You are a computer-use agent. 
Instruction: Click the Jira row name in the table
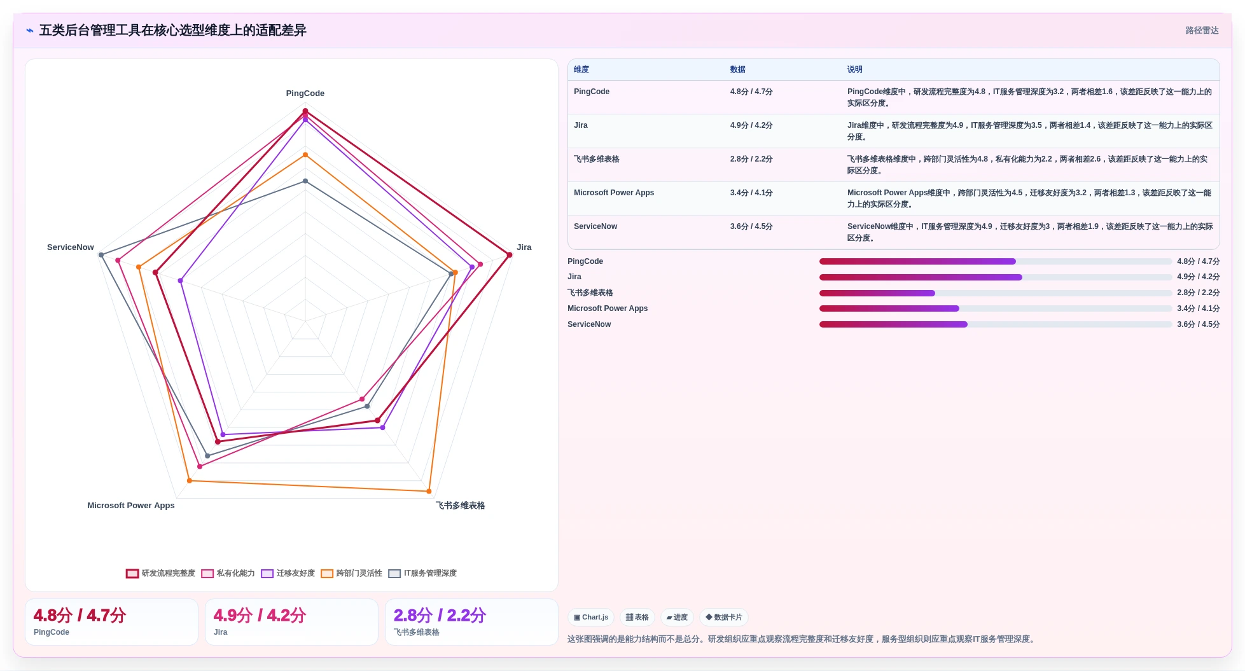click(x=581, y=125)
